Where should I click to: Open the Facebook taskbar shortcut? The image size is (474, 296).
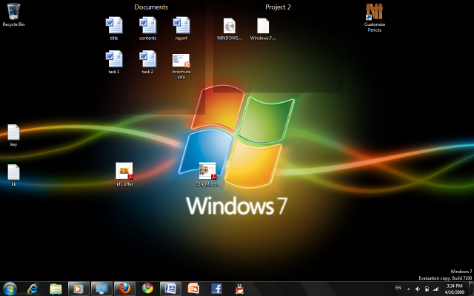pyautogui.click(x=216, y=289)
